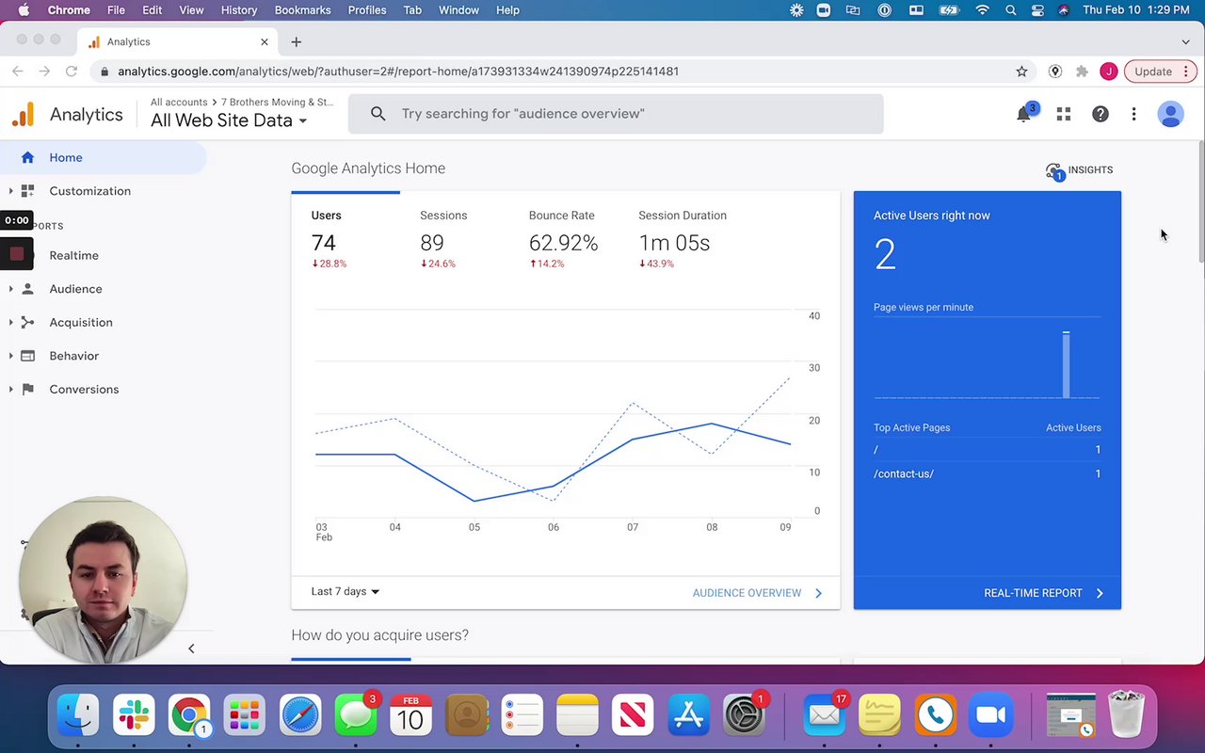
Task: Click the Insights icon button
Action: [1054, 170]
